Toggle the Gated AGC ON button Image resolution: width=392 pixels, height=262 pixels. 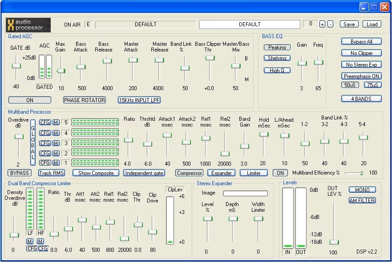[30, 100]
